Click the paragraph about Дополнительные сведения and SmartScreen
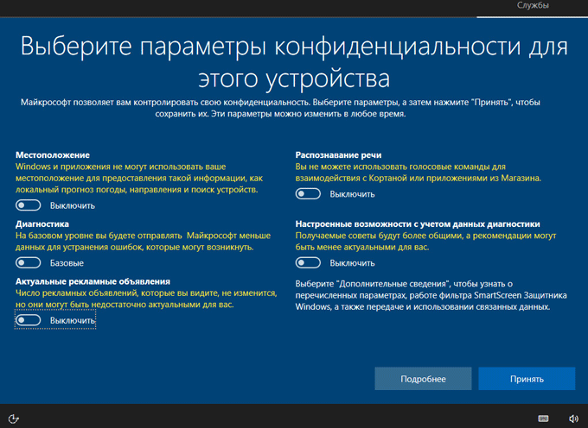Screen dimensions: 588x428 pyautogui.click(x=431, y=295)
